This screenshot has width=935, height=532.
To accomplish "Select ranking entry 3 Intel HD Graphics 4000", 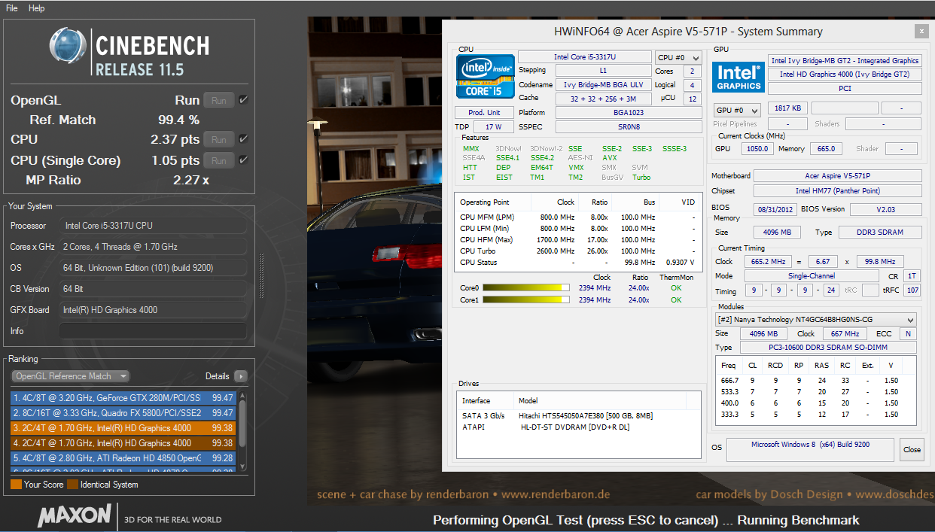I will pyautogui.click(x=123, y=428).
